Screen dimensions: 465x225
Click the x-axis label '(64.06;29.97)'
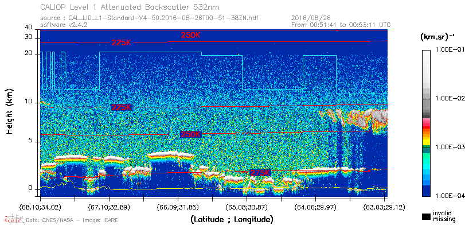pyautogui.click(x=315, y=207)
